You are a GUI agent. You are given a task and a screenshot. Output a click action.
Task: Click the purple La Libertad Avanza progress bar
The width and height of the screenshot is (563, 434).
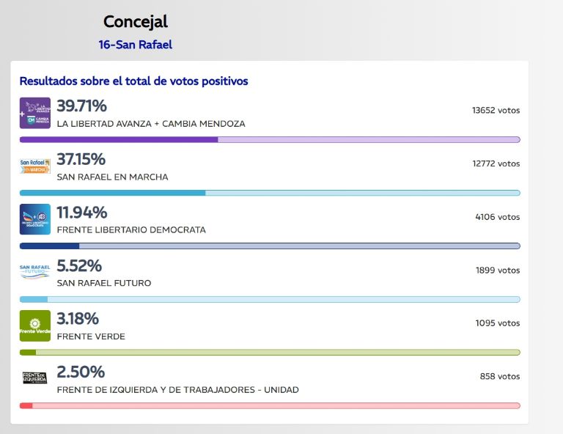point(269,139)
